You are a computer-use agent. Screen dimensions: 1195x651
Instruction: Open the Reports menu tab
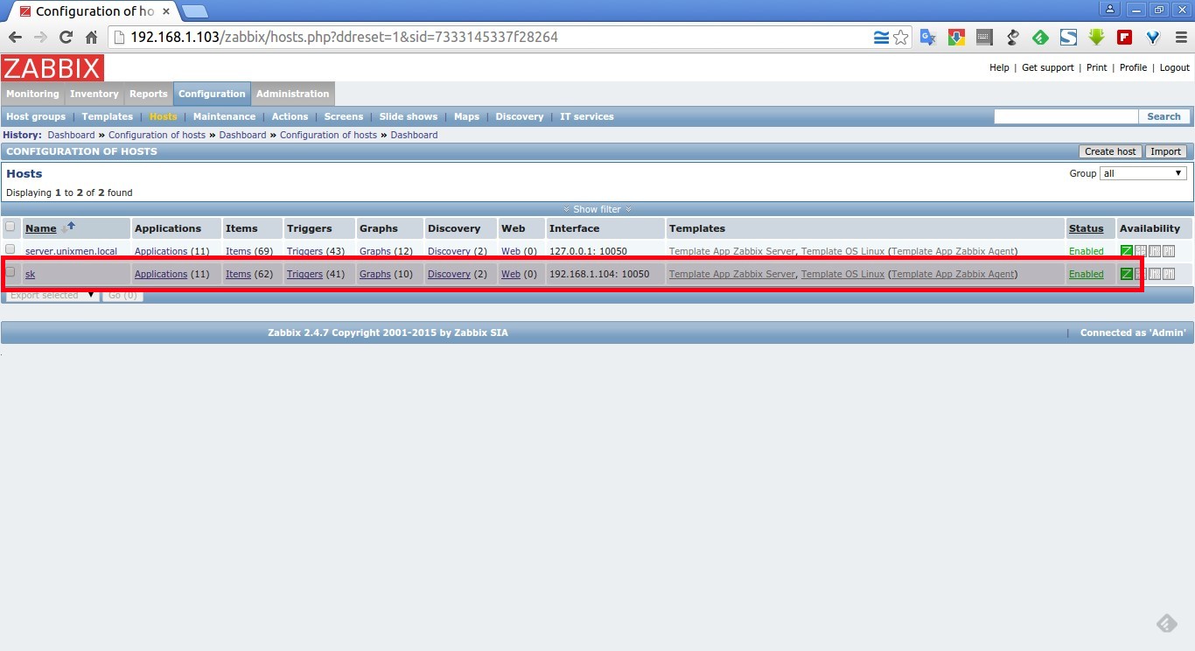click(x=148, y=94)
